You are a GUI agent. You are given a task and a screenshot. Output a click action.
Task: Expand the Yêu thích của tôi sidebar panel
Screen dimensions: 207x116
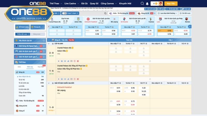coord(44,40)
